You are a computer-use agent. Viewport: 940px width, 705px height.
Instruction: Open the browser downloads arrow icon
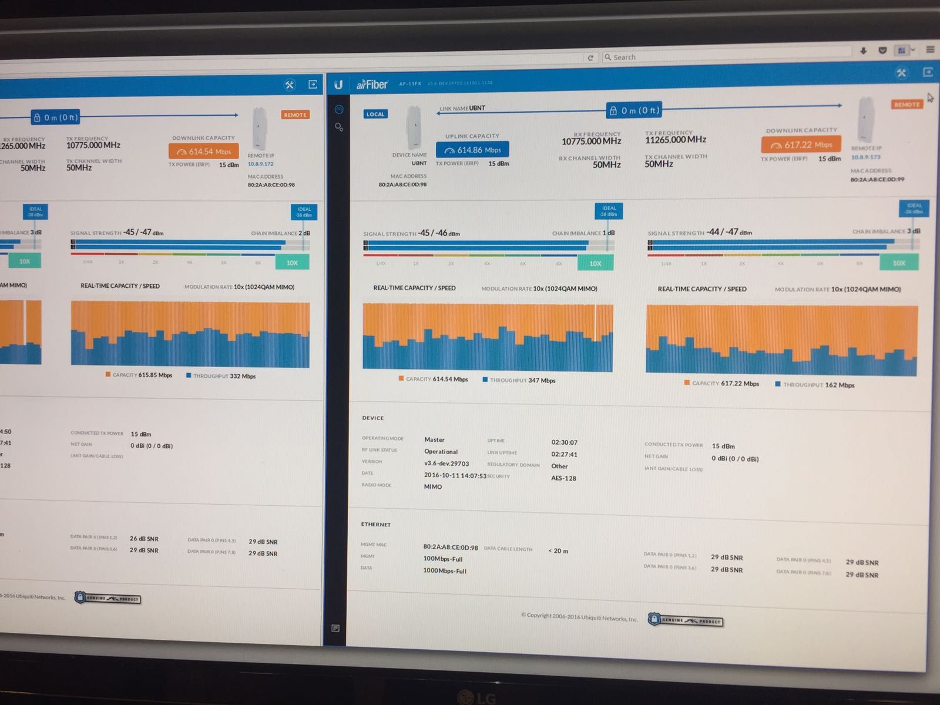(863, 51)
